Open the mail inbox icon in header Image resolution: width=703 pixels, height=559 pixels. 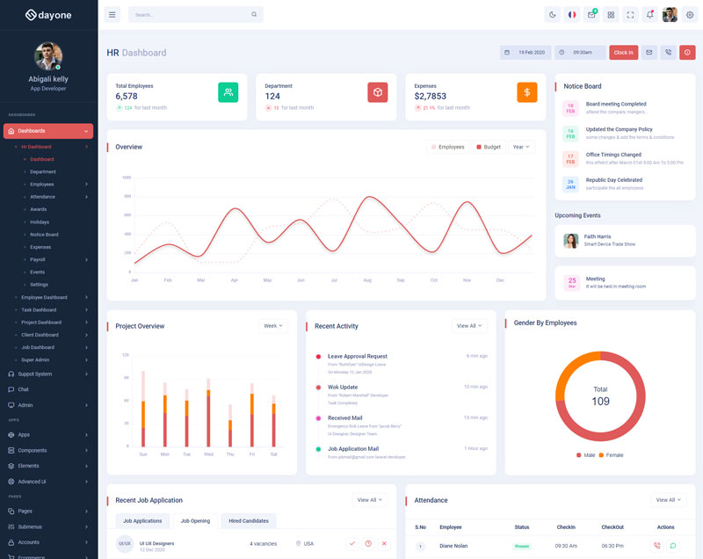591,15
